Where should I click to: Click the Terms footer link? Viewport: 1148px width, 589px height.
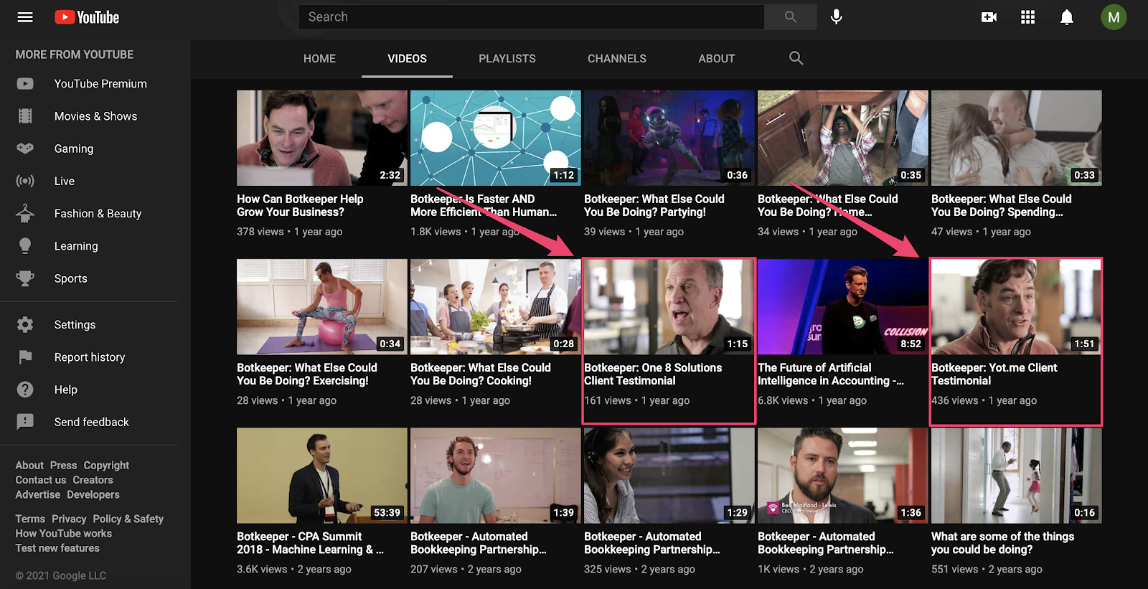30,519
